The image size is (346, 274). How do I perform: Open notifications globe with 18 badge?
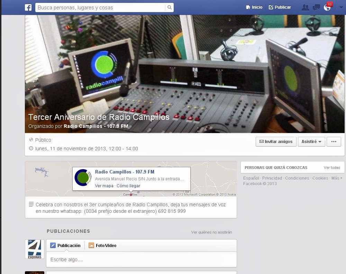(328, 7)
